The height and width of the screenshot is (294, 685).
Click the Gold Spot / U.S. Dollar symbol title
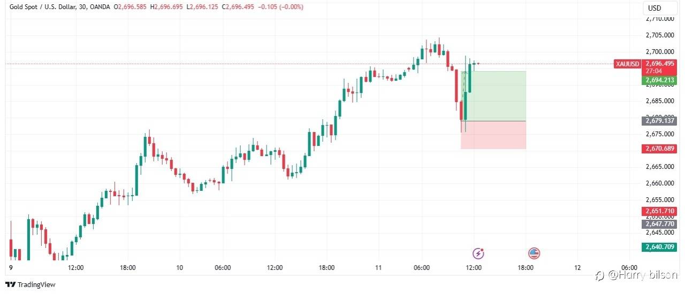[x=43, y=7]
